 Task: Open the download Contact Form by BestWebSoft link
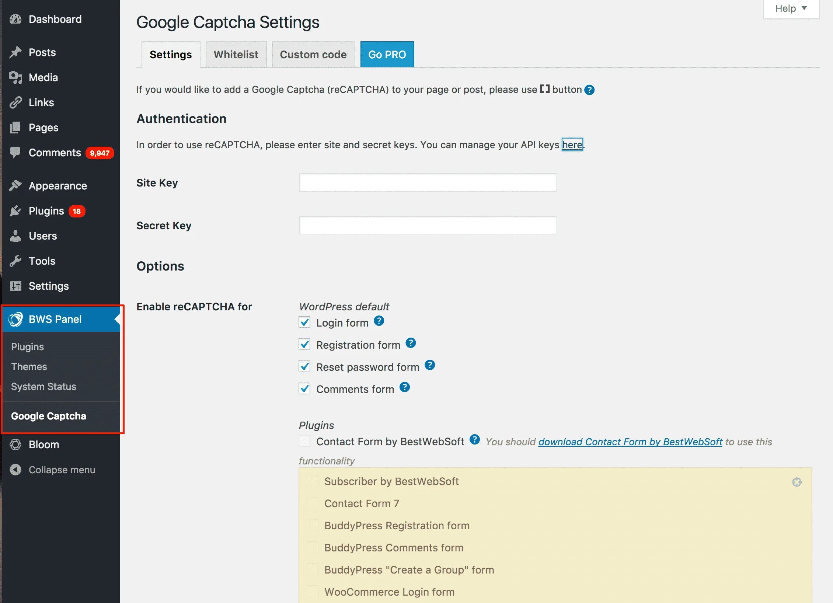click(630, 442)
